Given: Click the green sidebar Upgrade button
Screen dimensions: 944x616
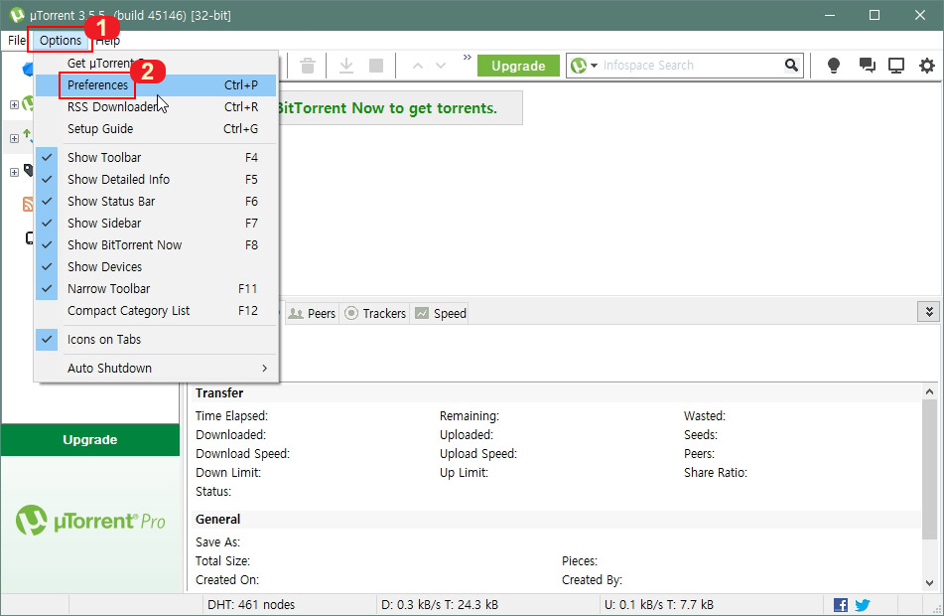Looking at the screenshot, I should pyautogui.click(x=90, y=439).
